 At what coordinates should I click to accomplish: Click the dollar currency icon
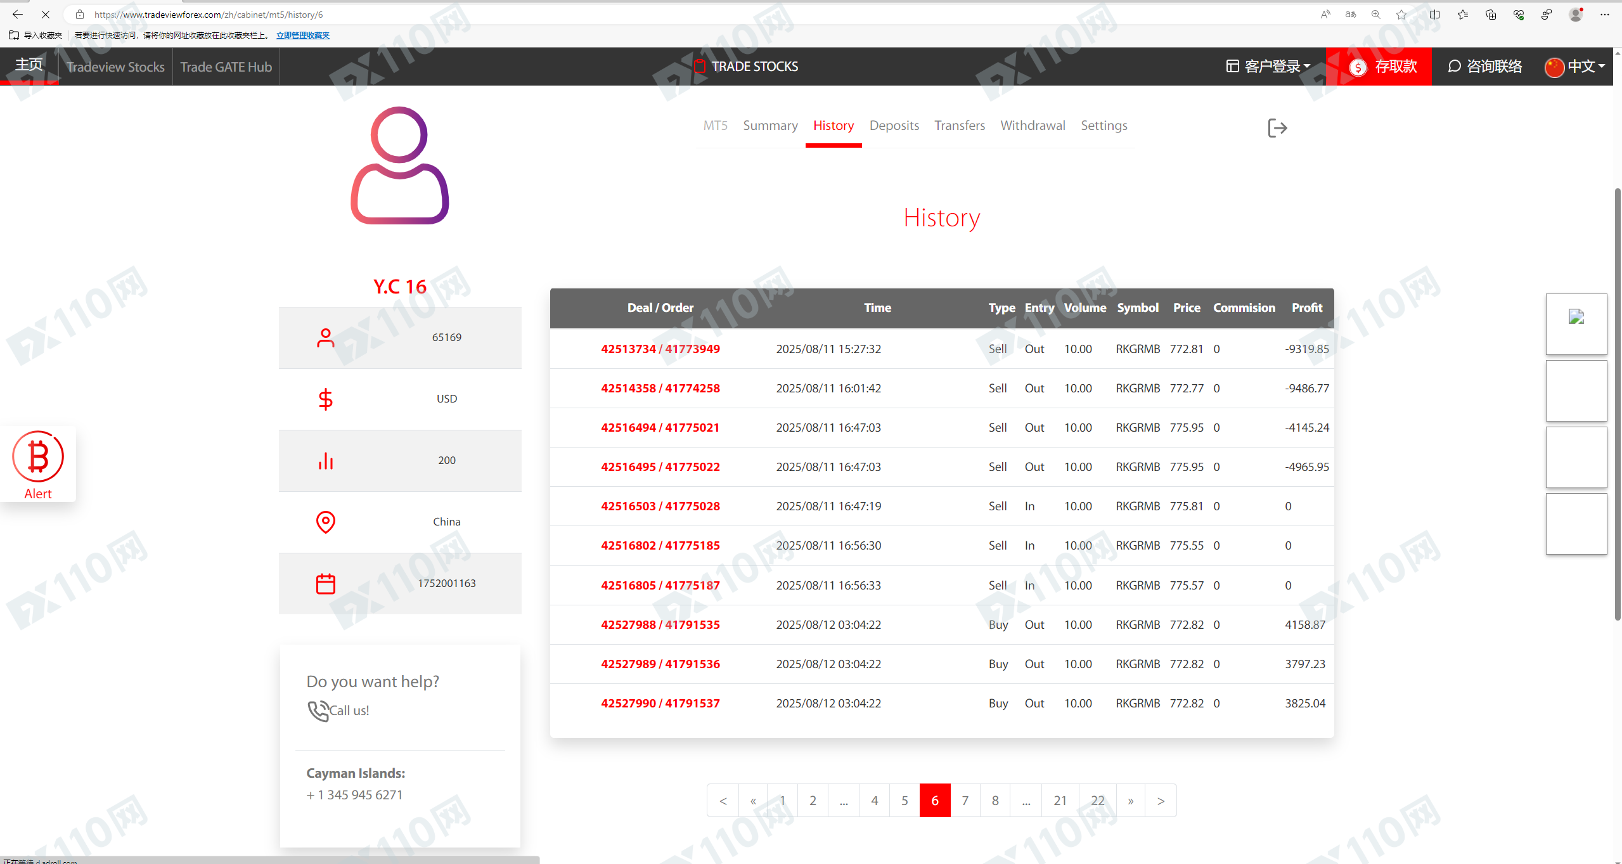point(326,399)
